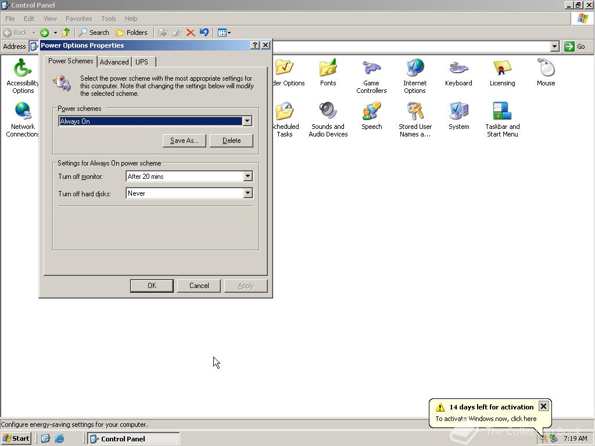Open the View menu

[x=50, y=19]
